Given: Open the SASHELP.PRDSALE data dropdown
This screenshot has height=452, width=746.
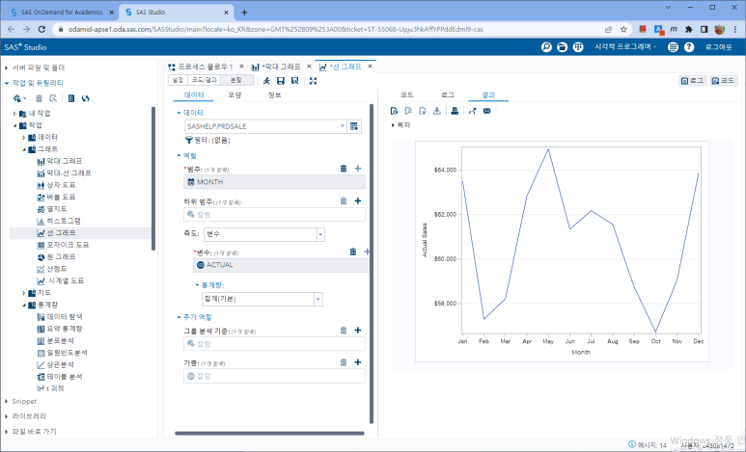Looking at the screenshot, I should pyautogui.click(x=342, y=126).
